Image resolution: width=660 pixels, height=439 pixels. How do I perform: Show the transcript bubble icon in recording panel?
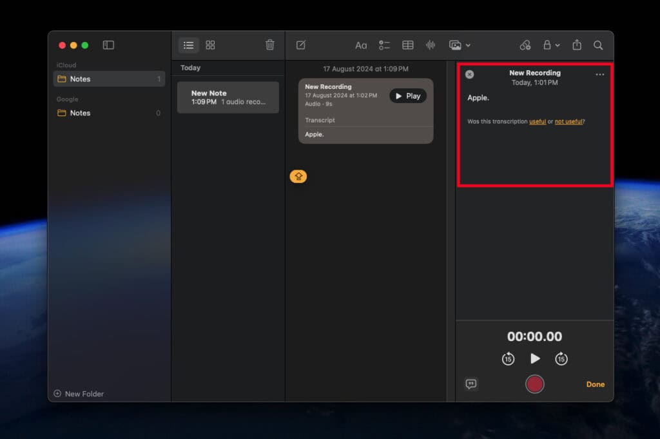(x=471, y=384)
